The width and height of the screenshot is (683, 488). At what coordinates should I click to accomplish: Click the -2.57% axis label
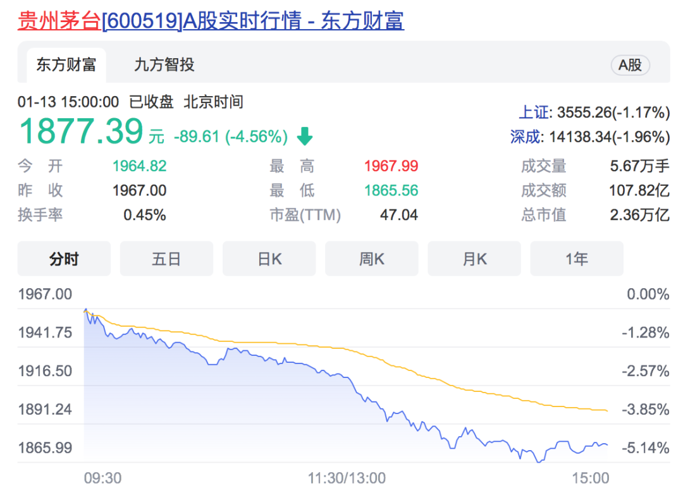coord(645,371)
